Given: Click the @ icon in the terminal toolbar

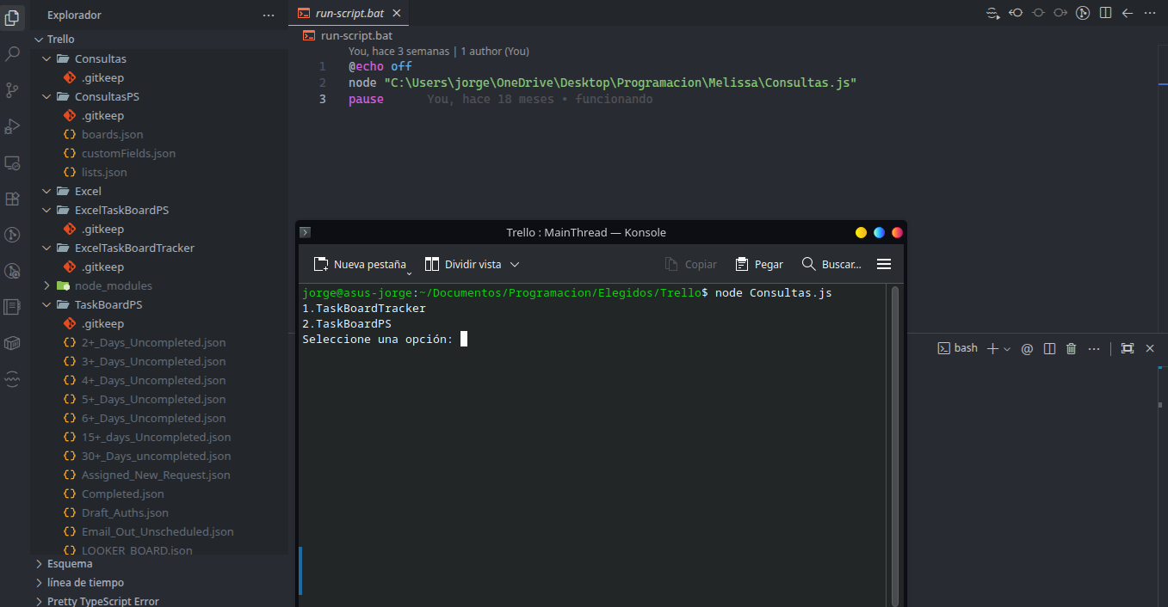Looking at the screenshot, I should pos(1026,348).
